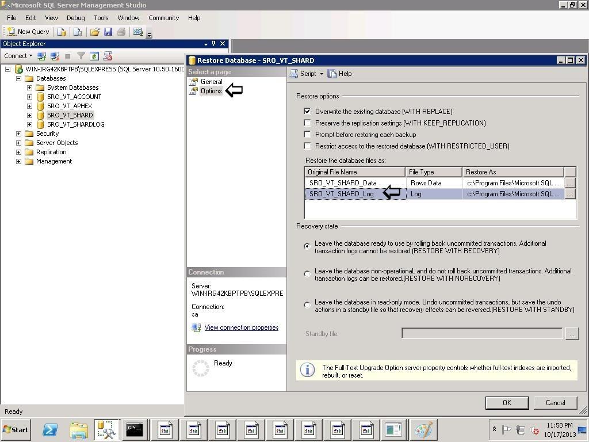
Task: Select RESTORE WITH RECOVERY radio option
Action: click(x=307, y=246)
